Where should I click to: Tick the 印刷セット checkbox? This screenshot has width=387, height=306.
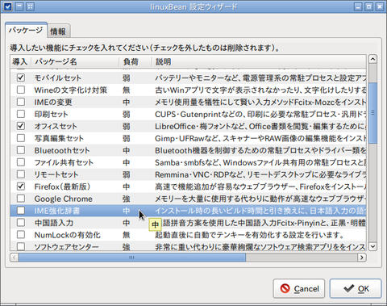pos(21,114)
